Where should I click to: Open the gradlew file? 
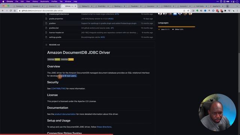pyautogui.click(x=52, y=23)
